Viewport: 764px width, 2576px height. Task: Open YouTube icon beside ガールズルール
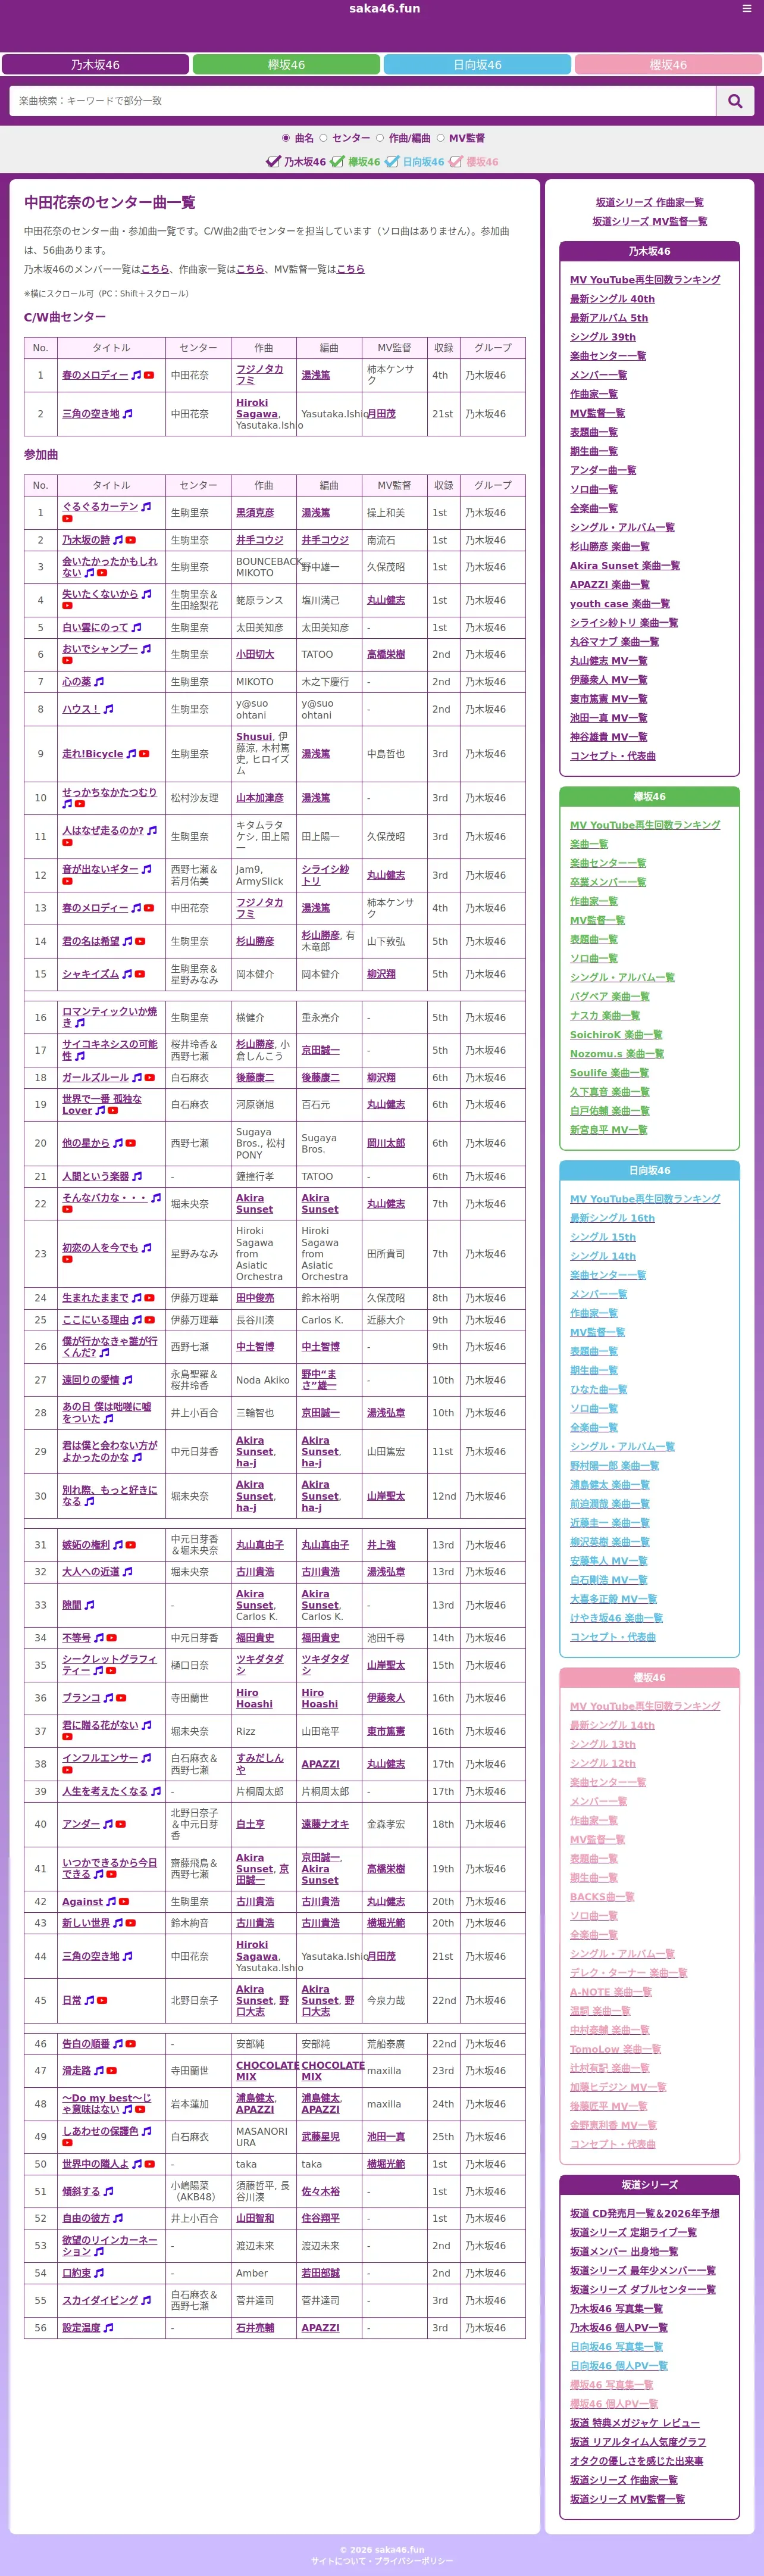[150, 1078]
